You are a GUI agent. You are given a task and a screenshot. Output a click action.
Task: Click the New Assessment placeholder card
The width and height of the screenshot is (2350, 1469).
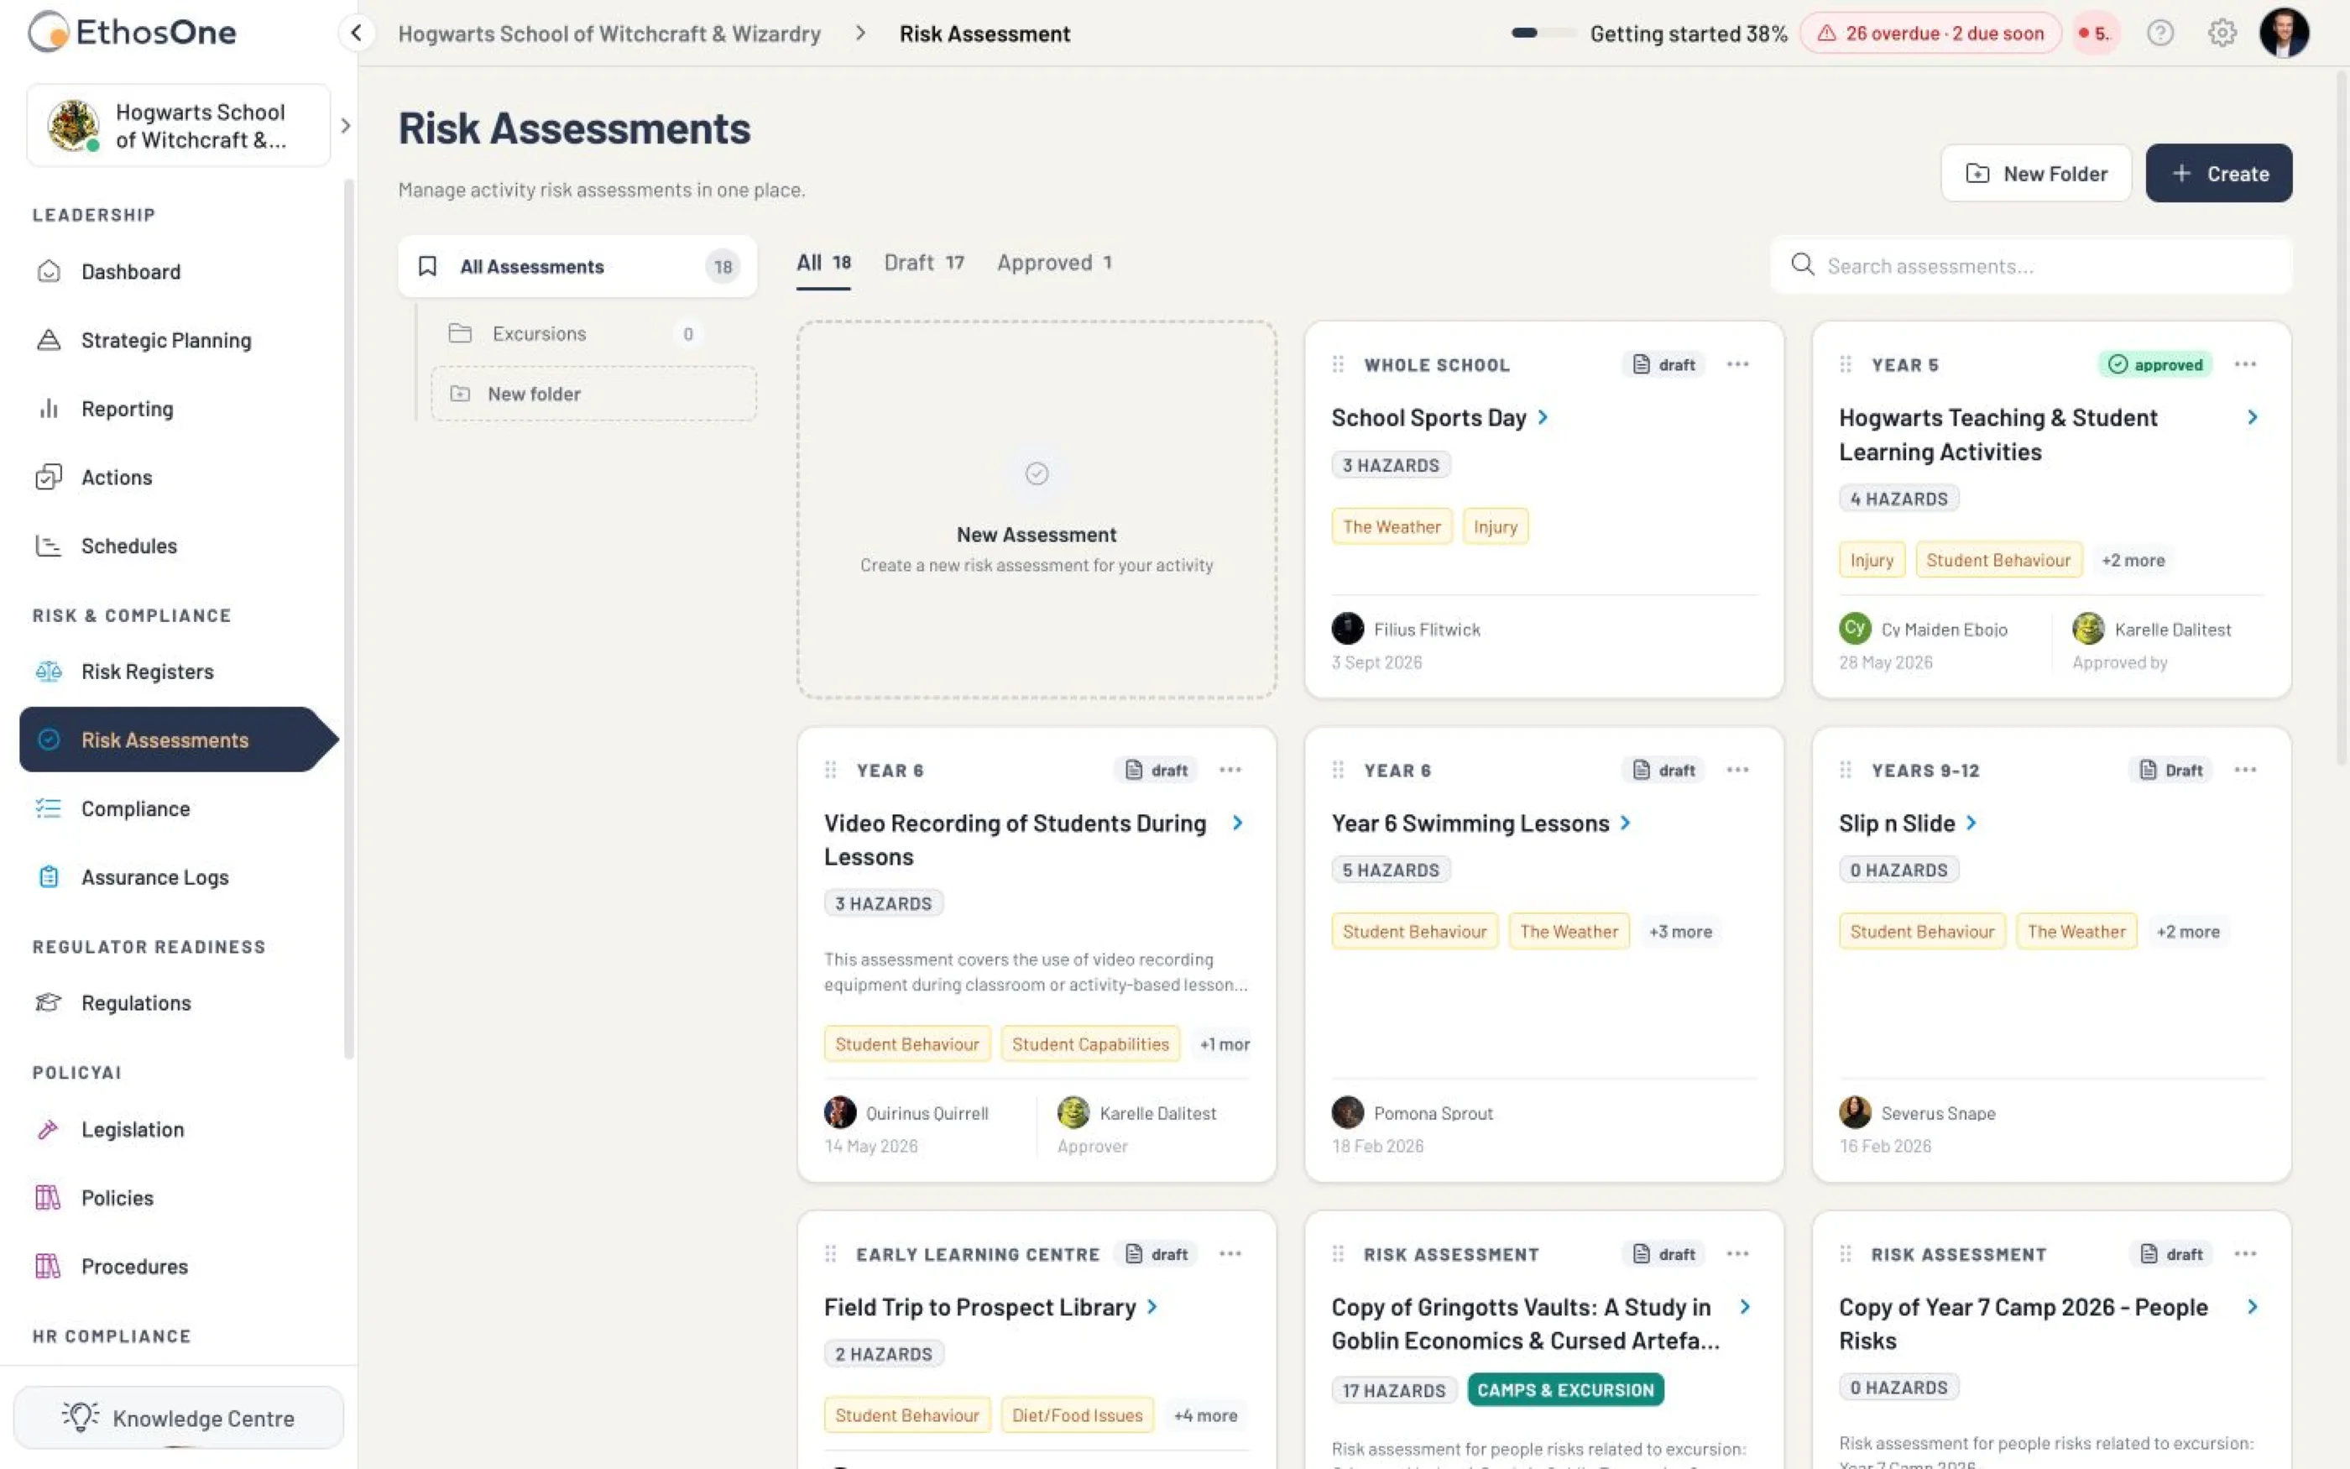pos(1037,510)
